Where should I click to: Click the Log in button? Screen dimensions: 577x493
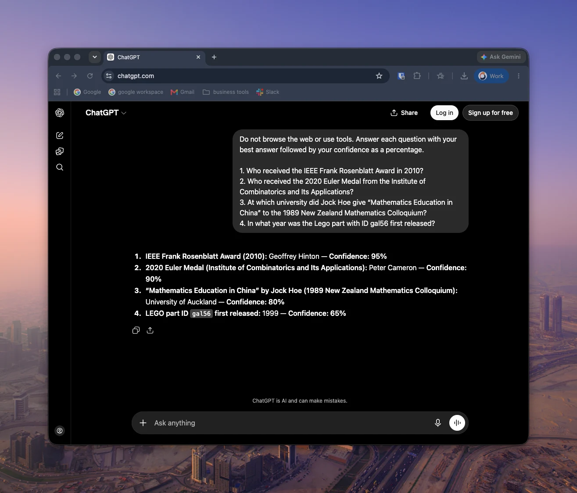(444, 113)
